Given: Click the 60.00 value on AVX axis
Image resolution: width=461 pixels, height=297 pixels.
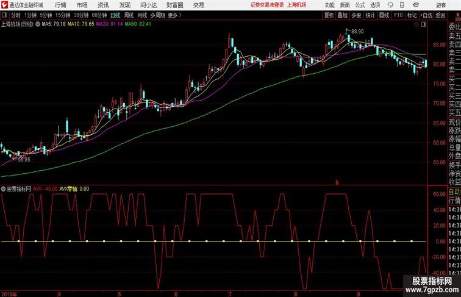Looking at the screenshot, I should point(439,194).
